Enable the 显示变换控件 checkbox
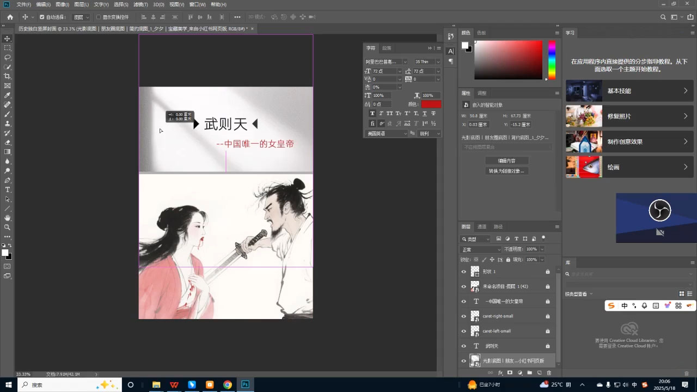The image size is (697, 392). (99, 17)
